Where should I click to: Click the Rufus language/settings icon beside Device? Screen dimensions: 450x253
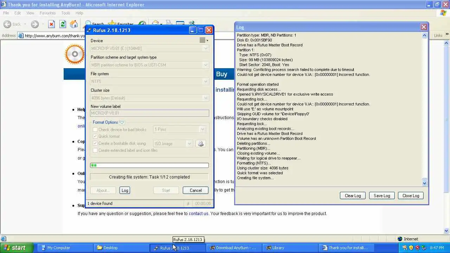[202, 40]
